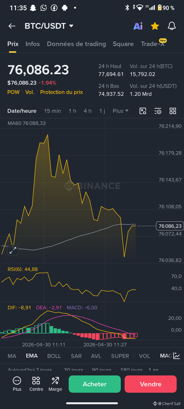Expand the BTC/USDT pair selector
The width and height of the screenshot is (184, 409).
[x=49, y=26]
